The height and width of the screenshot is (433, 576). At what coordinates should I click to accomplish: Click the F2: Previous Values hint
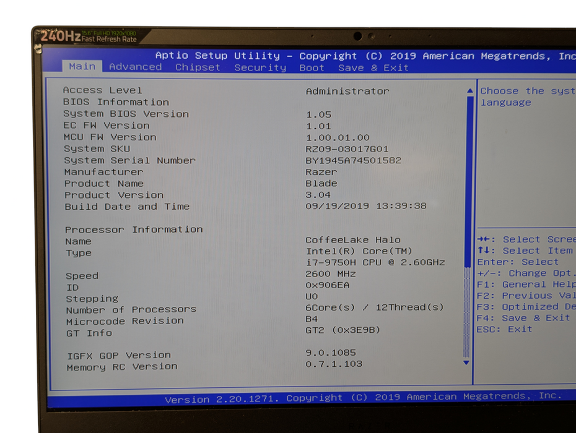(526, 296)
